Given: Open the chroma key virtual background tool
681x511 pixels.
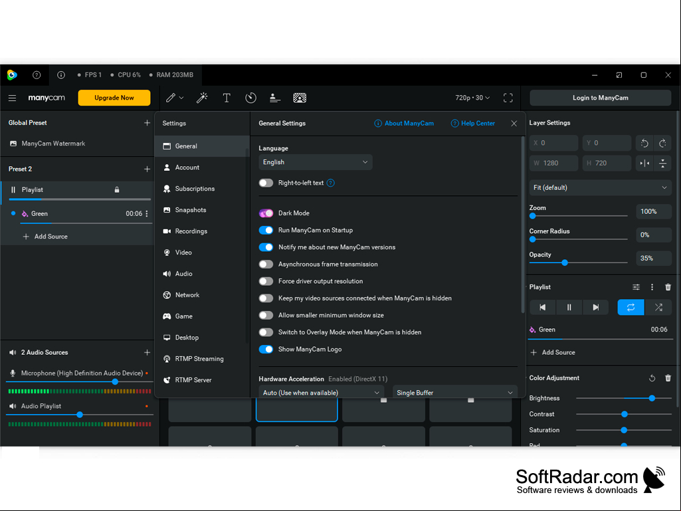Looking at the screenshot, I should click(x=300, y=98).
